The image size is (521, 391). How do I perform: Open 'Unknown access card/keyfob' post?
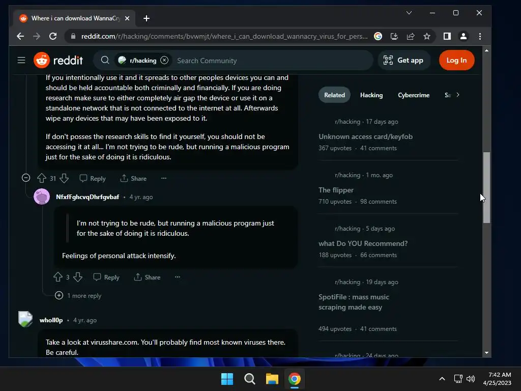pyautogui.click(x=365, y=136)
